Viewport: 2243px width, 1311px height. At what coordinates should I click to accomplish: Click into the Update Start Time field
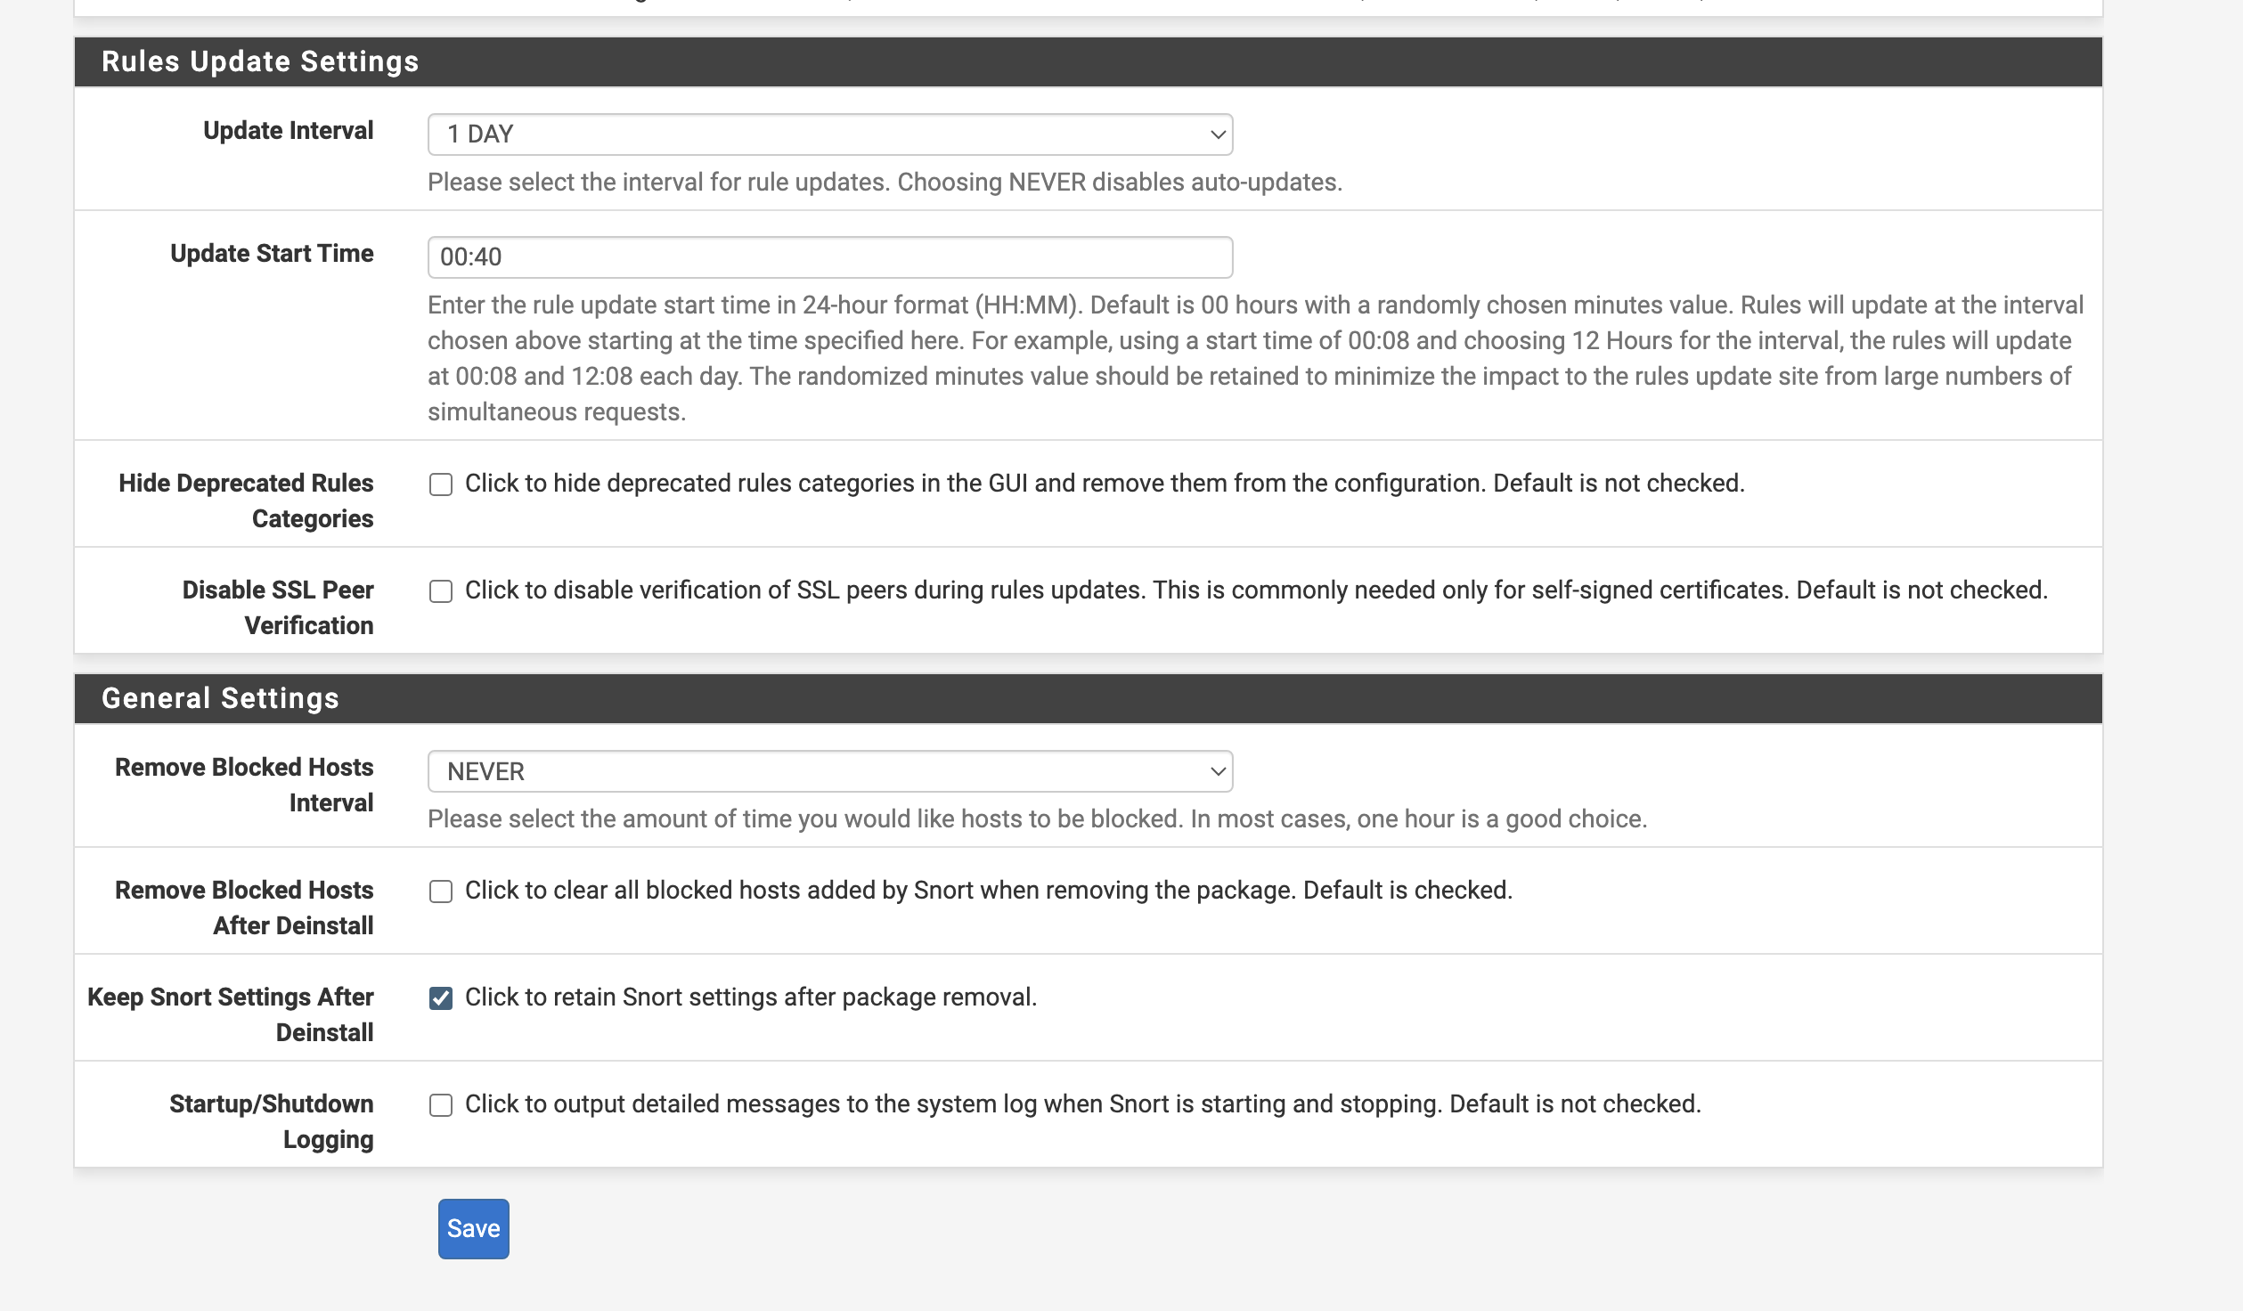coord(829,257)
